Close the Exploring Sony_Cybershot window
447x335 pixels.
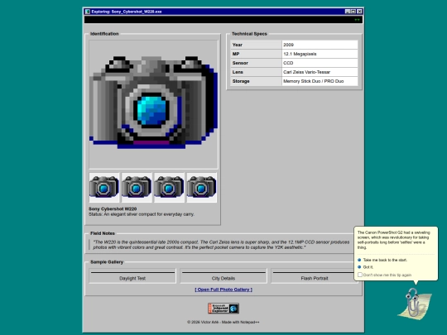(x=359, y=12)
